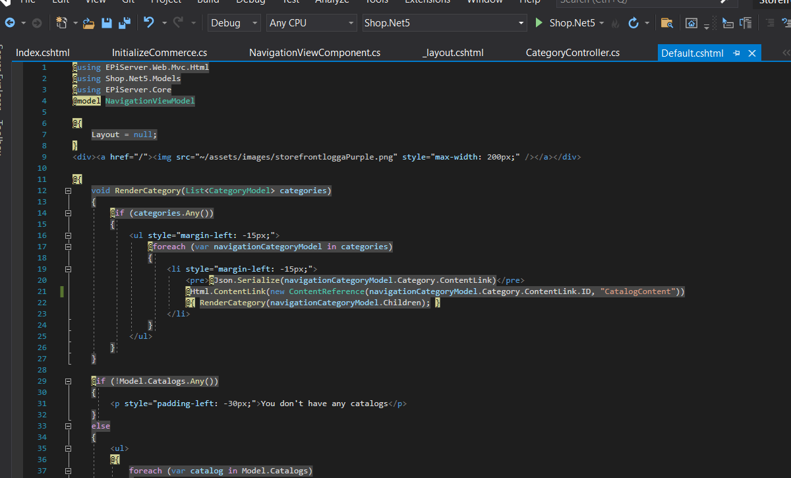The image size is (791, 478).
Task: Collapse the foreach block at line 17
Action: (x=68, y=247)
